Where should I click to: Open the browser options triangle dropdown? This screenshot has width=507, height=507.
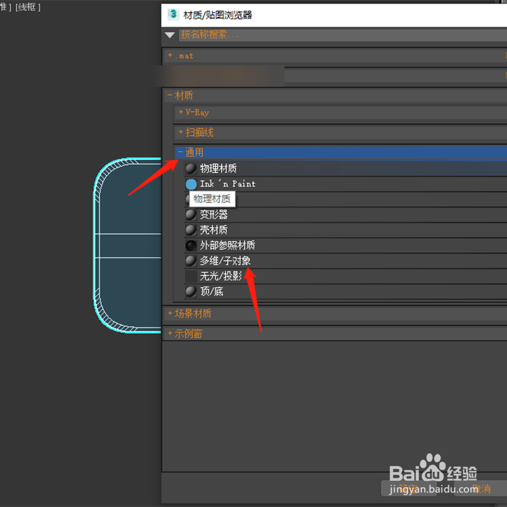(x=170, y=35)
